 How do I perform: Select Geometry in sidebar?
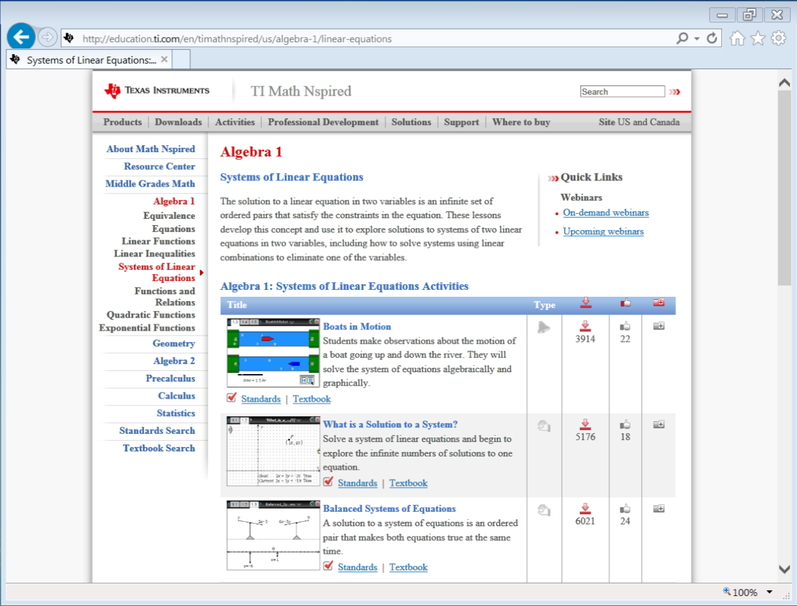pyautogui.click(x=174, y=343)
